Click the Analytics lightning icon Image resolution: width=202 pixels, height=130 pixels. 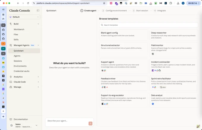[11, 77]
